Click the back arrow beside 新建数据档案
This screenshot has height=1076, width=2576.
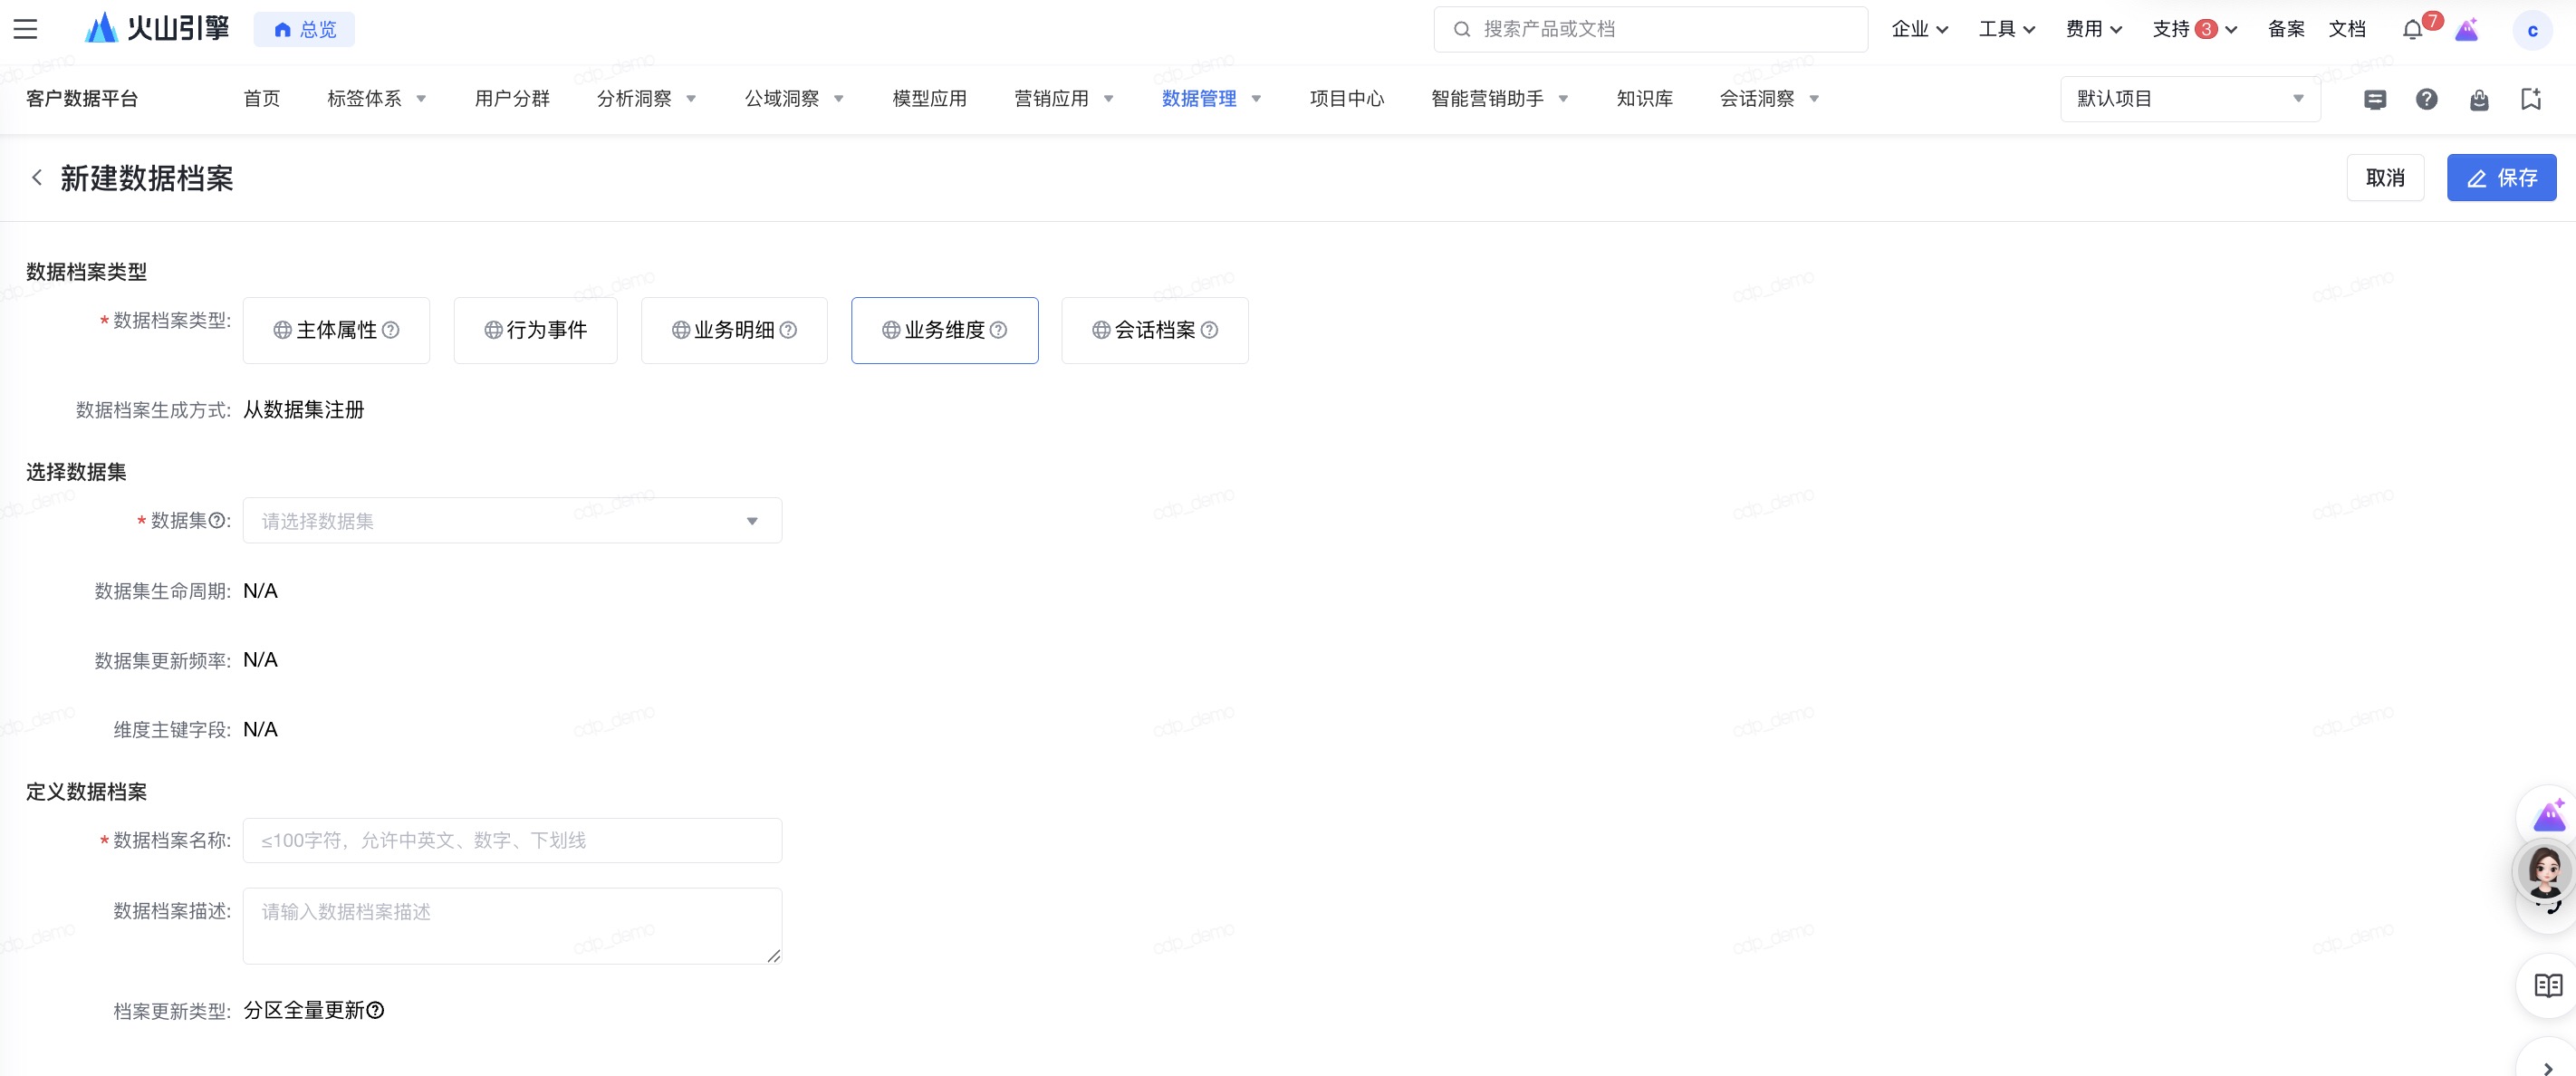click(37, 178)
